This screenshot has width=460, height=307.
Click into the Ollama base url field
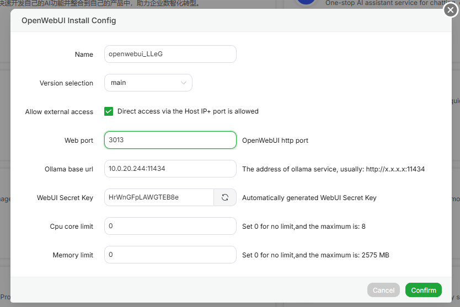170,169
